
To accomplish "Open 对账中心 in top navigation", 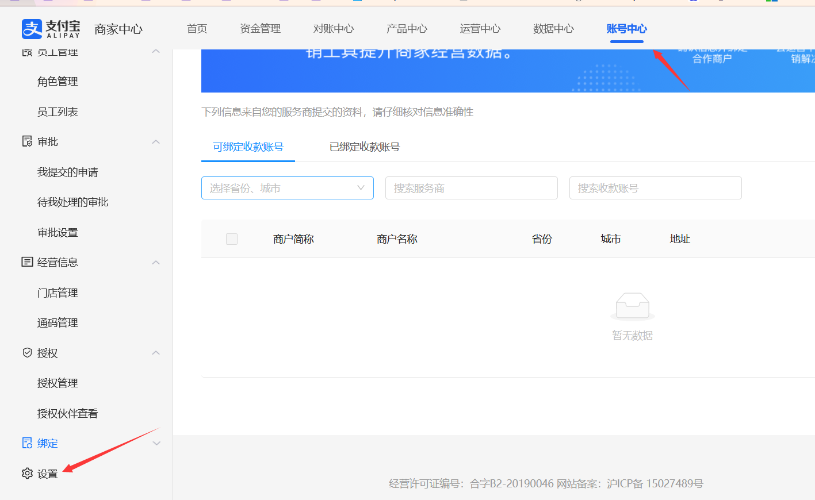I will (334, 29).
